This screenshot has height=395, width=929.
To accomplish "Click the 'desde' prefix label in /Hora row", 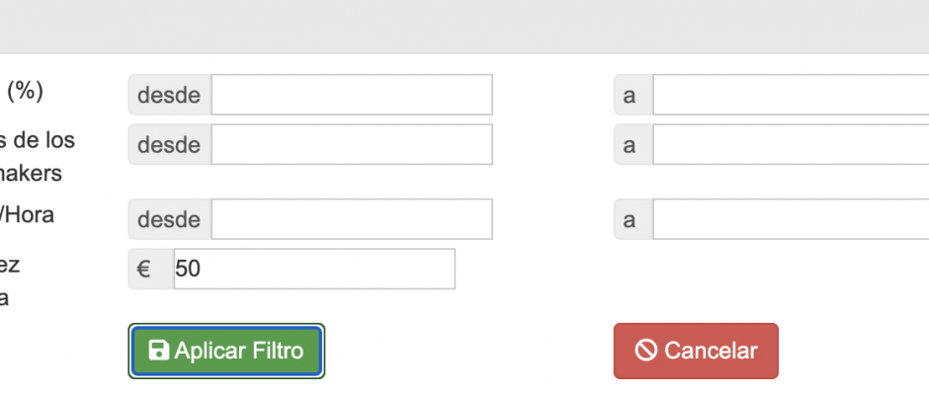I will 170,219.
